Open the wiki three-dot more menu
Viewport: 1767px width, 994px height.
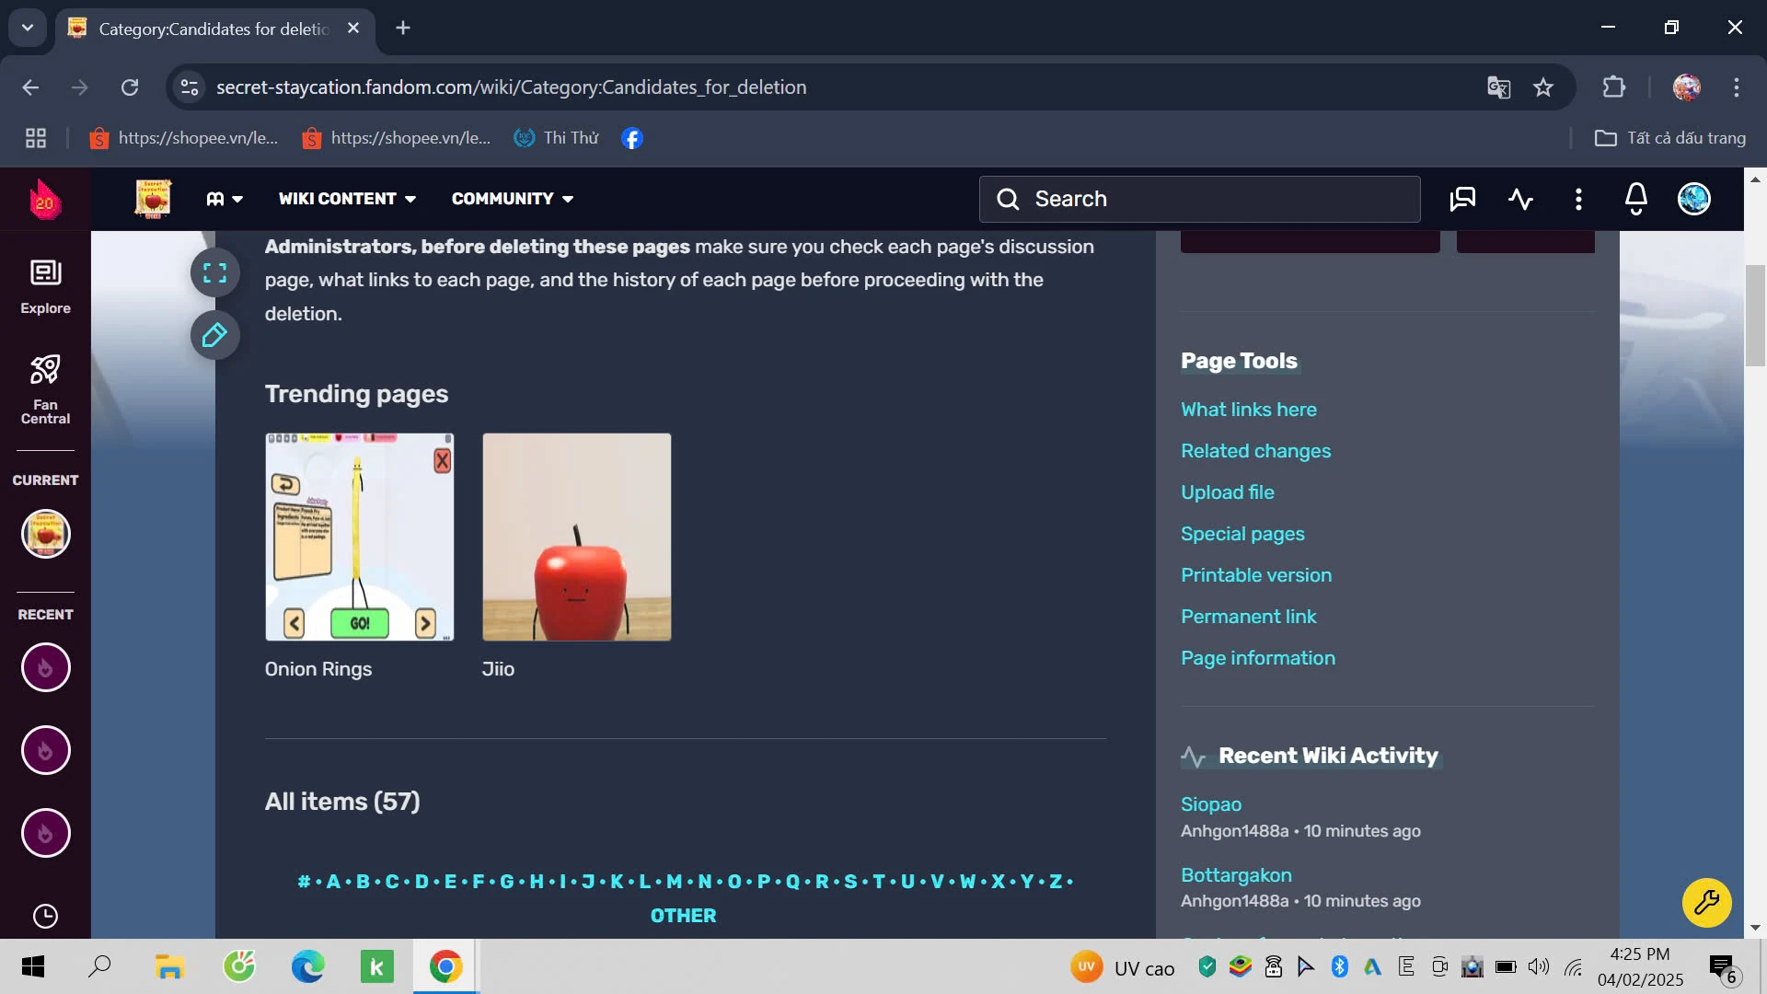(1578, 199)
